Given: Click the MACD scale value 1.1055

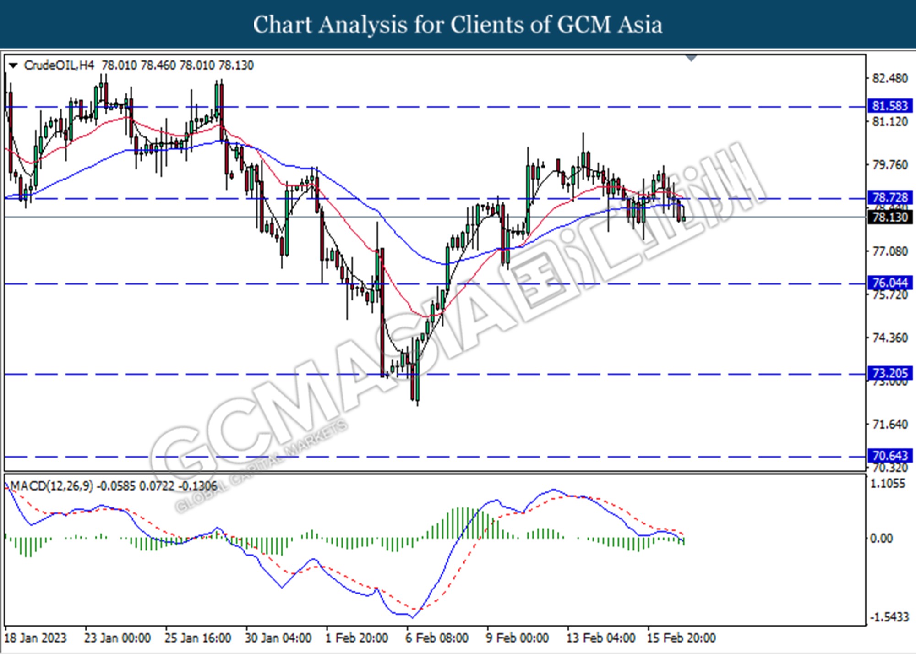Looking at the screenshot, I should [888, 484].
